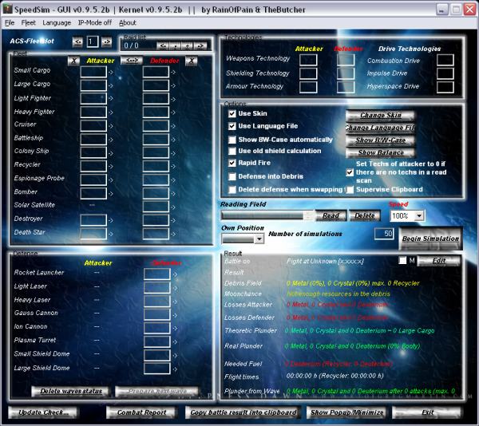The height and width of the screenshot is (426, 479).
Task: Click arrow beside Rocket Launcher defender field
Action: click(x=175, y=274)
